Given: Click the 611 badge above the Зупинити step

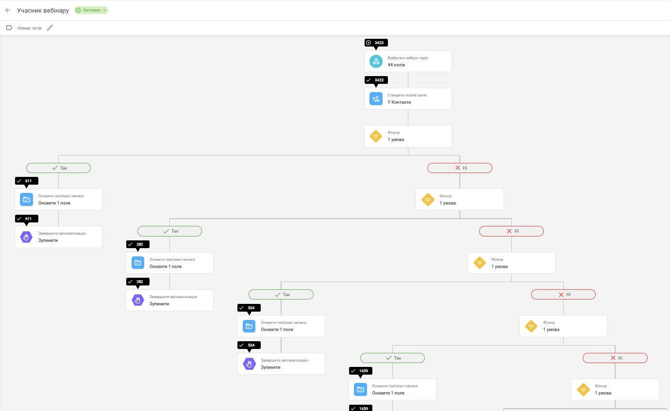Looking at the screenshot, I should (27, 219).
